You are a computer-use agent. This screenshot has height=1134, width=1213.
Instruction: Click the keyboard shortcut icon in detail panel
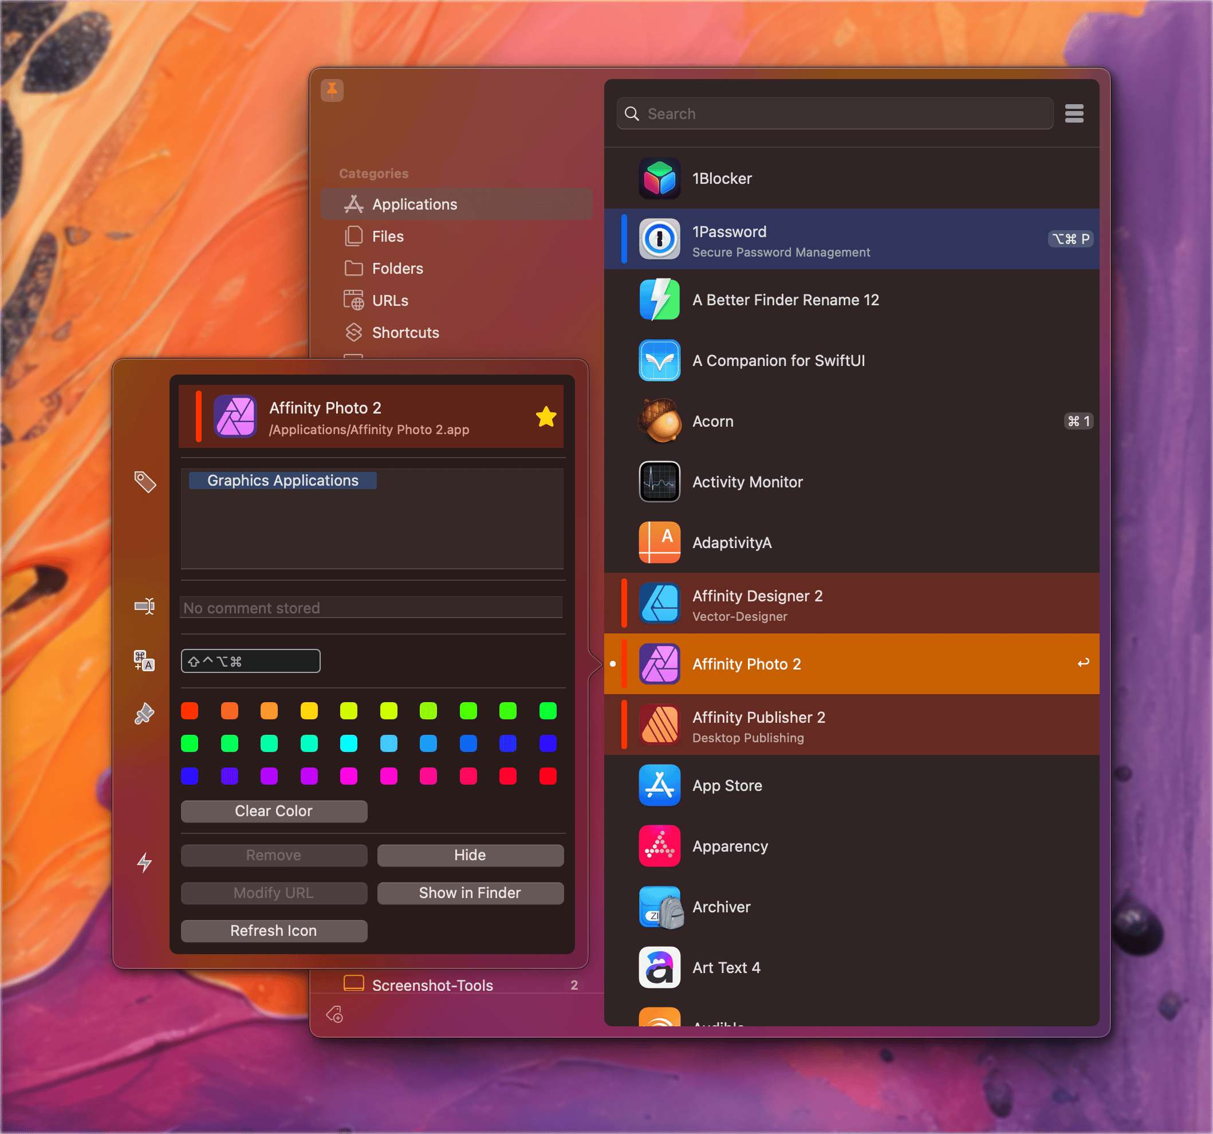[x=144, y=660]
